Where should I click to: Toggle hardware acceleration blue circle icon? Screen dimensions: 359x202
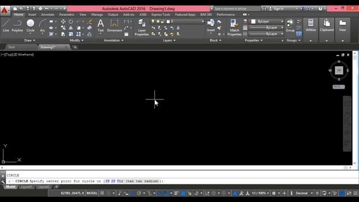pyautogui.click(x=342, y=193)
